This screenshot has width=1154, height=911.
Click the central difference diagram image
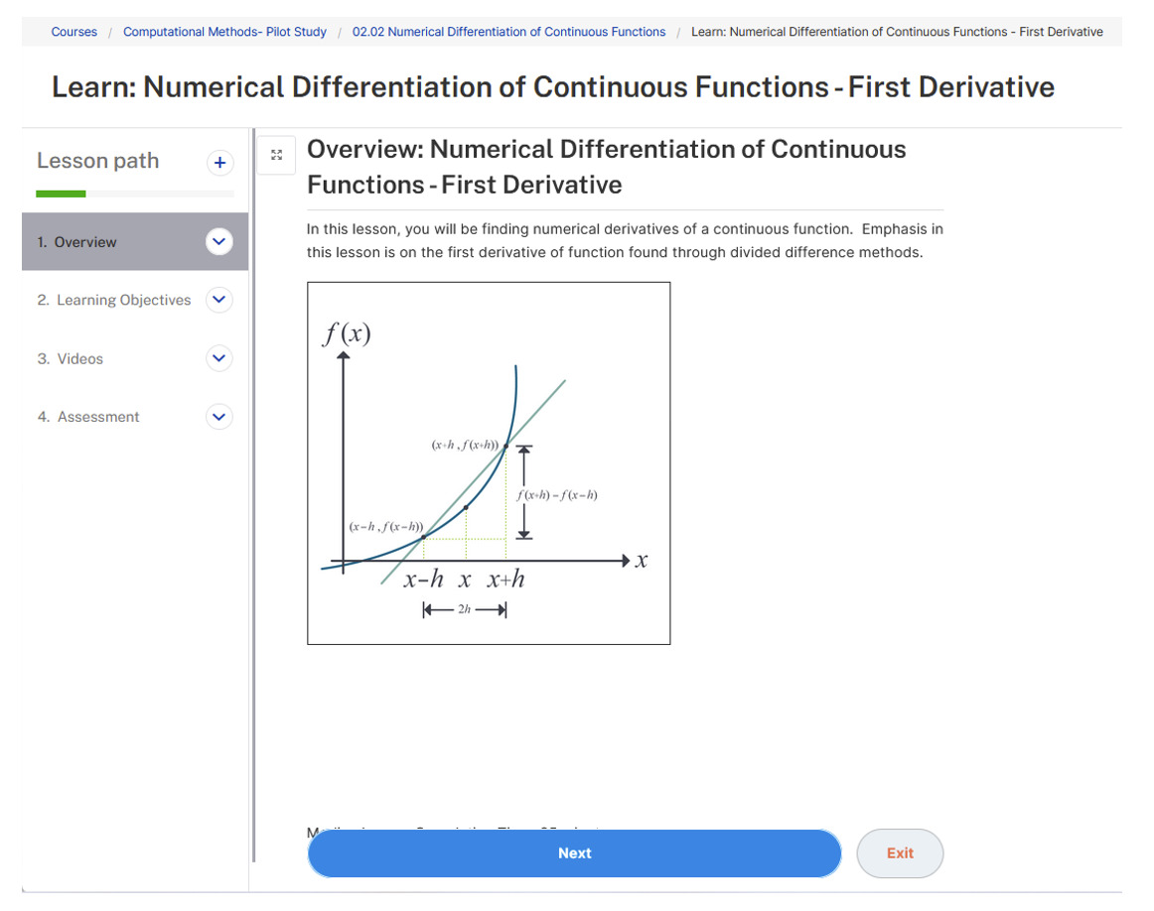(489, 463)
